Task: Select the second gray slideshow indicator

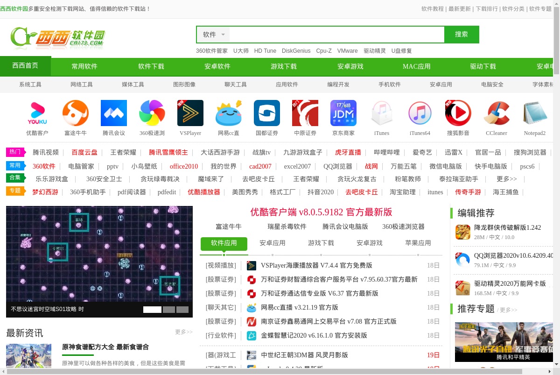Action: (x=169, y=310)
